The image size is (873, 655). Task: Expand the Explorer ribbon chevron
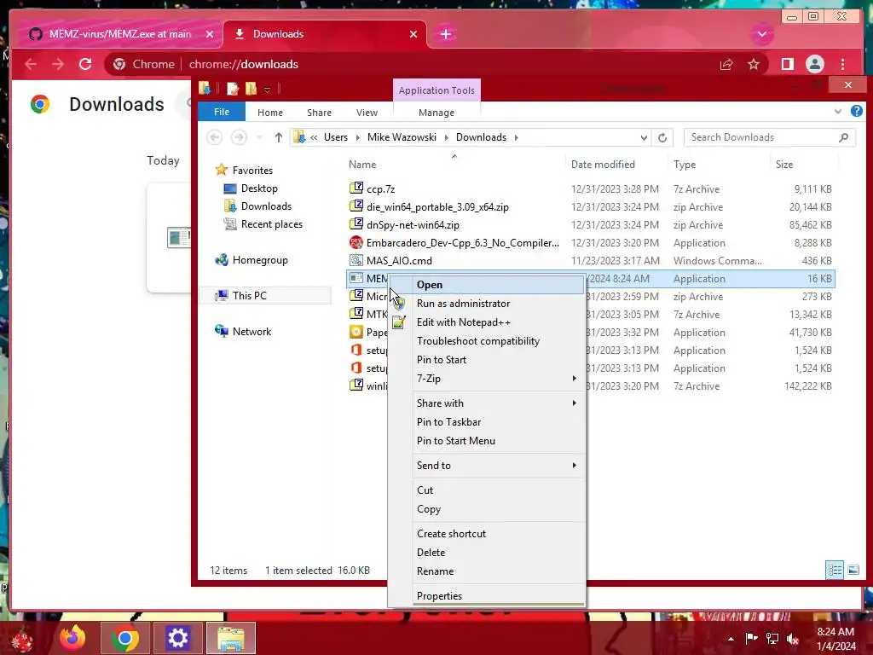838,112
